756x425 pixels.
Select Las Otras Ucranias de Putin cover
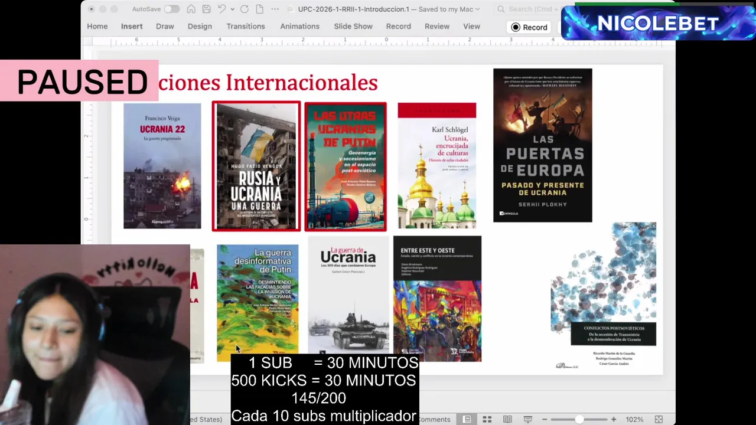(x=346, y=166)
